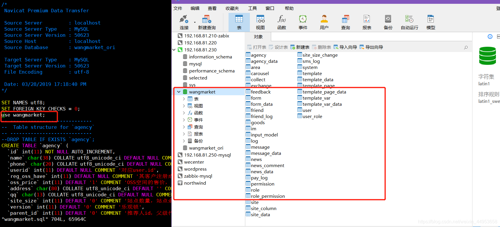This screenshot has width=500, height=227.
Task: Expand the 表 node under wangmarket
Action: point(184,99)
